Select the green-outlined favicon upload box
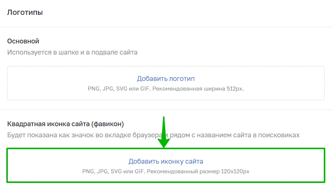Image resolution: width=332 pixels, height=190 pixels. click(166, 165)
